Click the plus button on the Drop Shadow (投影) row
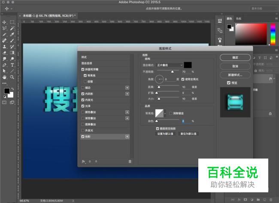This screenshot has height=203, width=279. pyautogui.click(x=127, y=137)
